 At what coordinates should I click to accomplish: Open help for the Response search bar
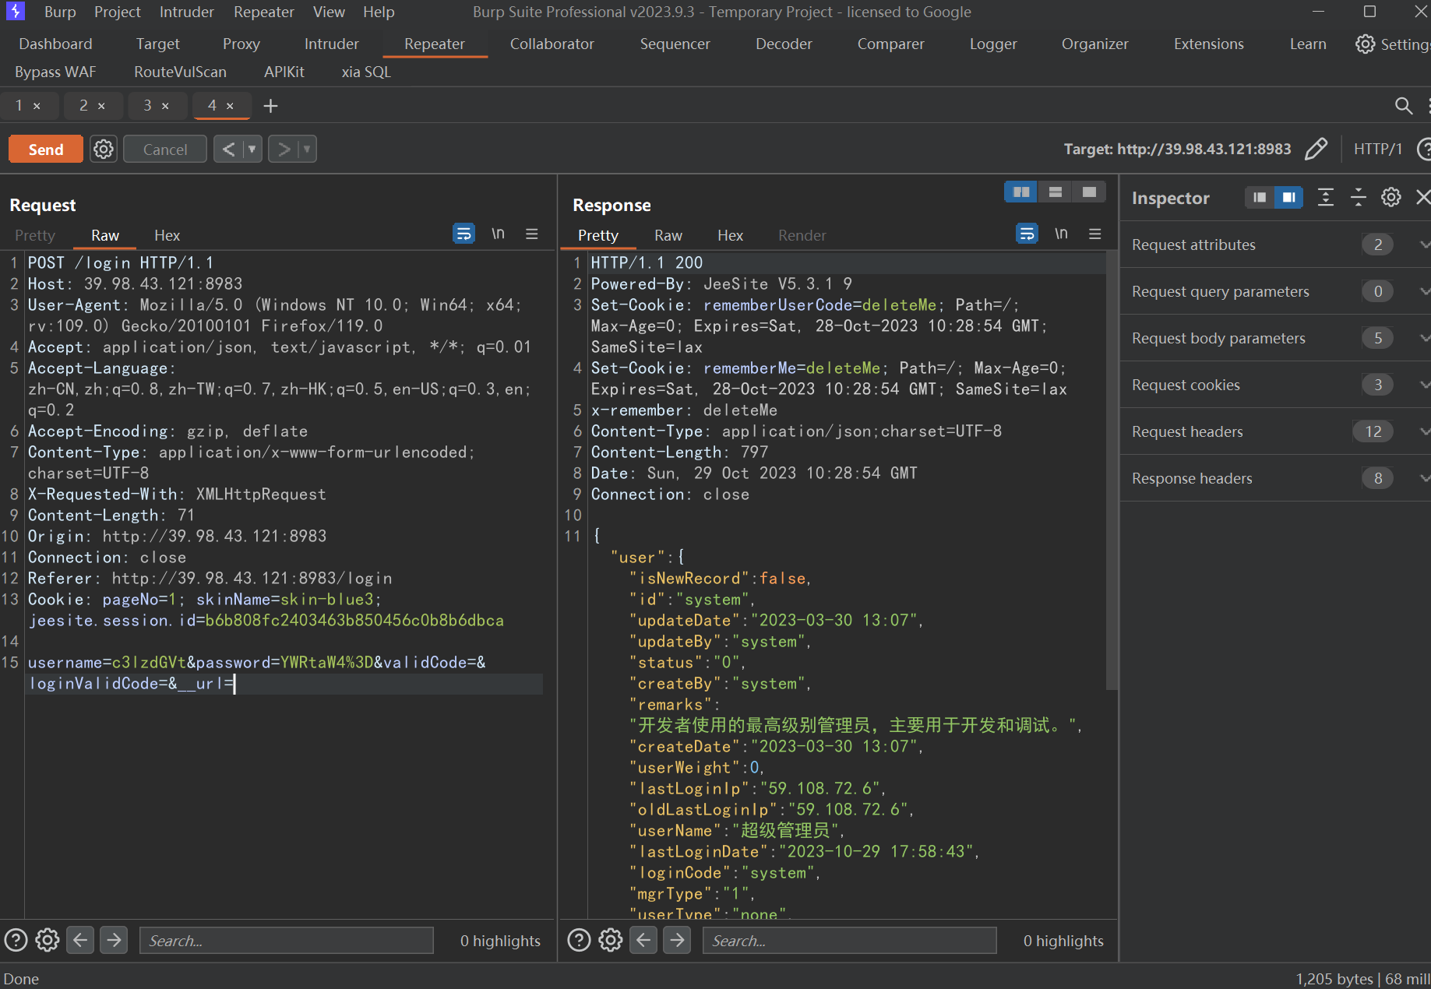point(579,940)
